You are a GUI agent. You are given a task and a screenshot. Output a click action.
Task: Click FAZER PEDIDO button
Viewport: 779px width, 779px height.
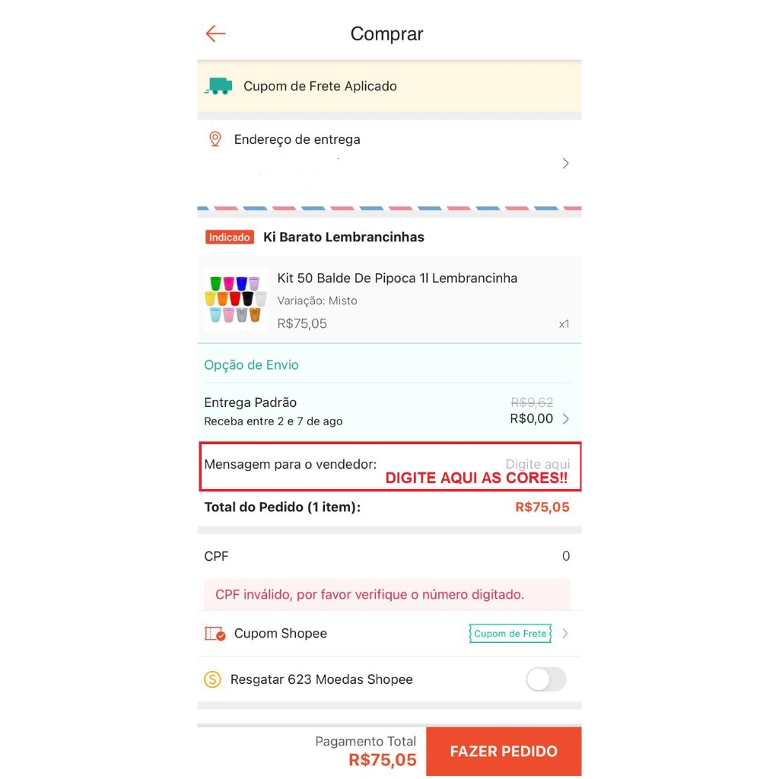tap(504, 751)
